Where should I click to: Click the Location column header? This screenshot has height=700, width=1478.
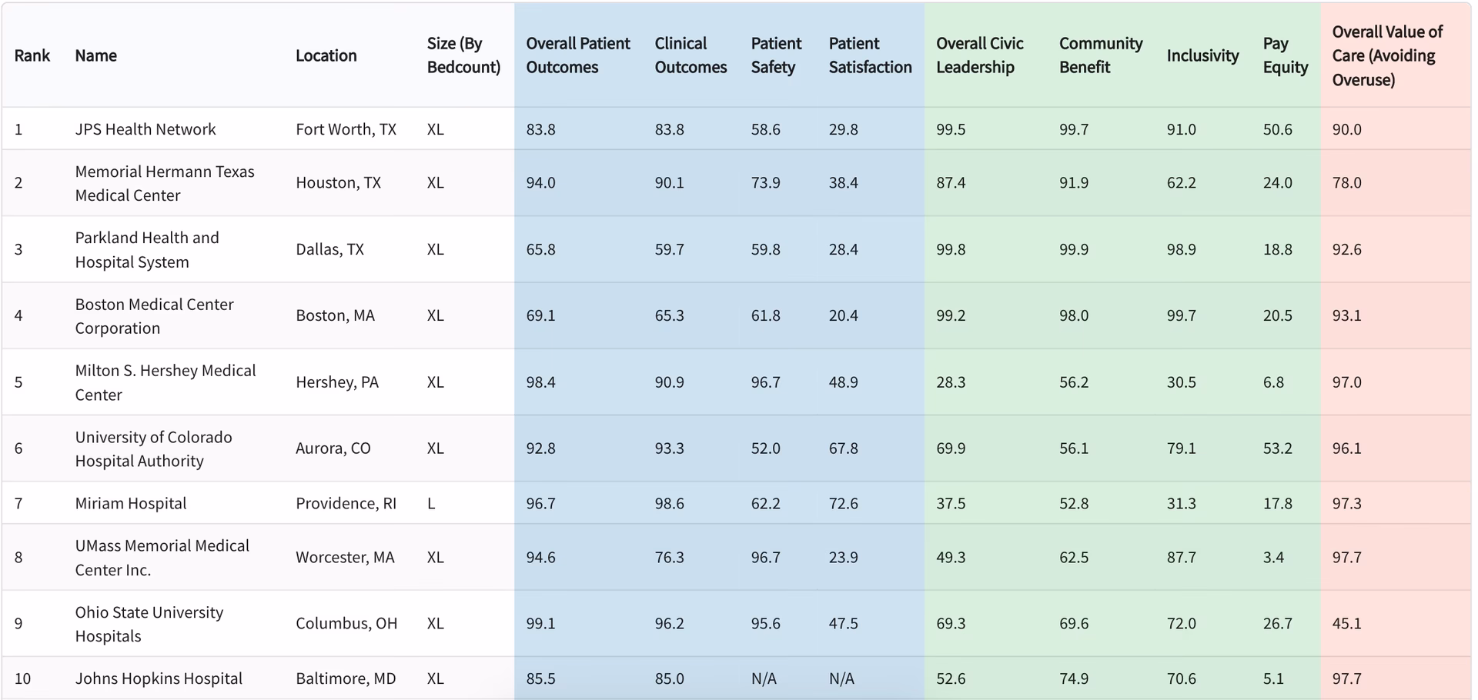point(326,55)
